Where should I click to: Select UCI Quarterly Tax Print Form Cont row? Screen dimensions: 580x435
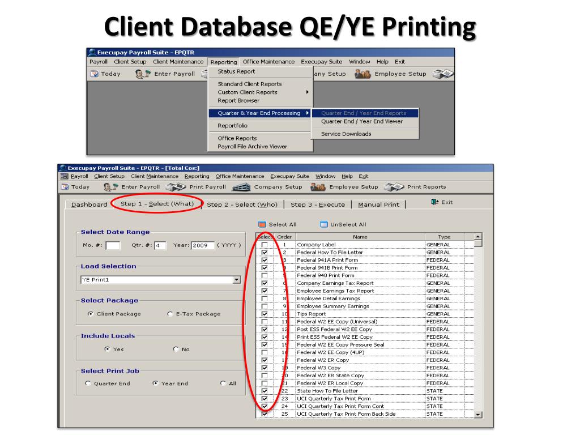(365, 406)
